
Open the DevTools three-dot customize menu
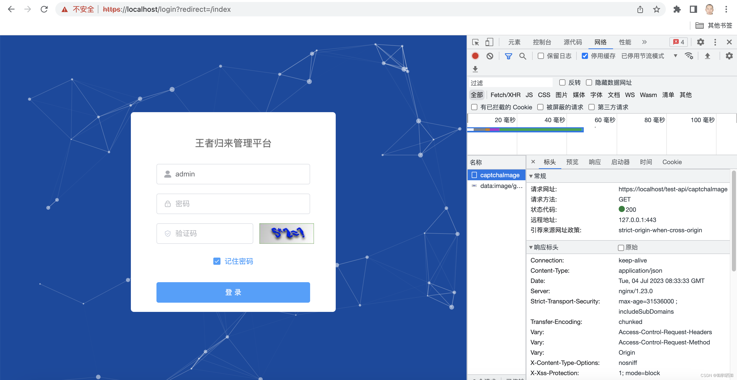point(715,42)
